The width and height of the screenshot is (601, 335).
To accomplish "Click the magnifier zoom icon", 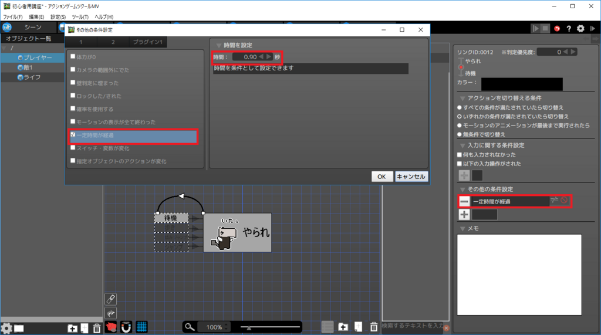I will (x=190, y=327).
